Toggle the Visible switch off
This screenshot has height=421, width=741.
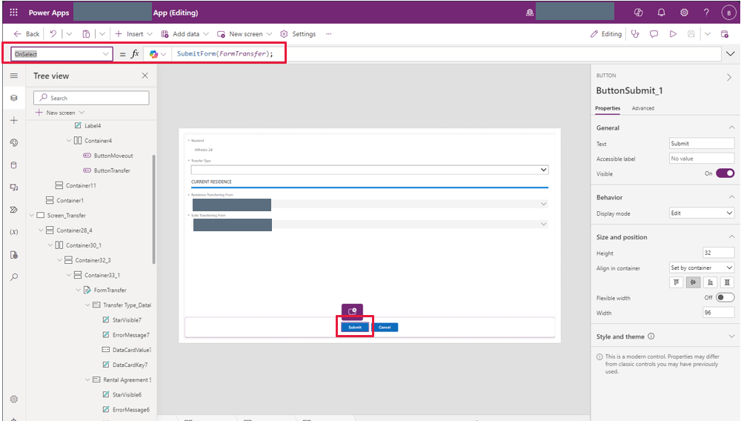[725, 173]
